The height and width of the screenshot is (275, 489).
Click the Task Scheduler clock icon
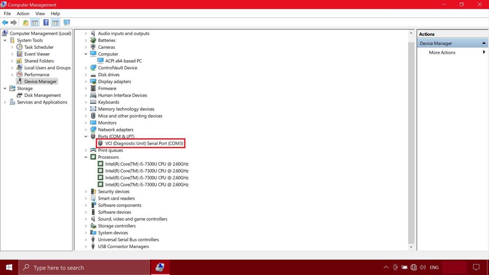pos(20,47)
